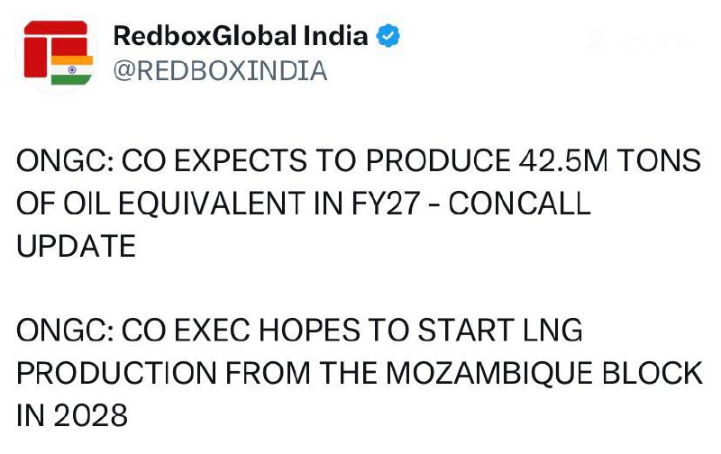721x454 pixels.
Task: Open the @REDBOXINDIA handle link
Action: pyautogui.click(x=220, y=70)
